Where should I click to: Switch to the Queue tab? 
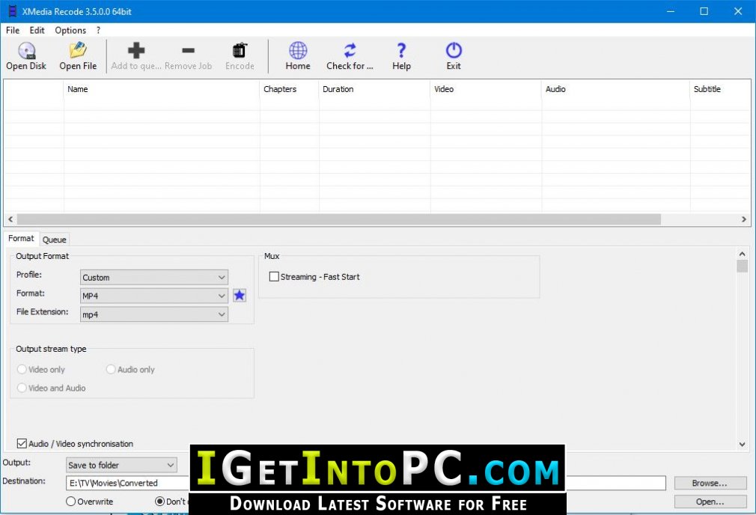coord(54,240)
